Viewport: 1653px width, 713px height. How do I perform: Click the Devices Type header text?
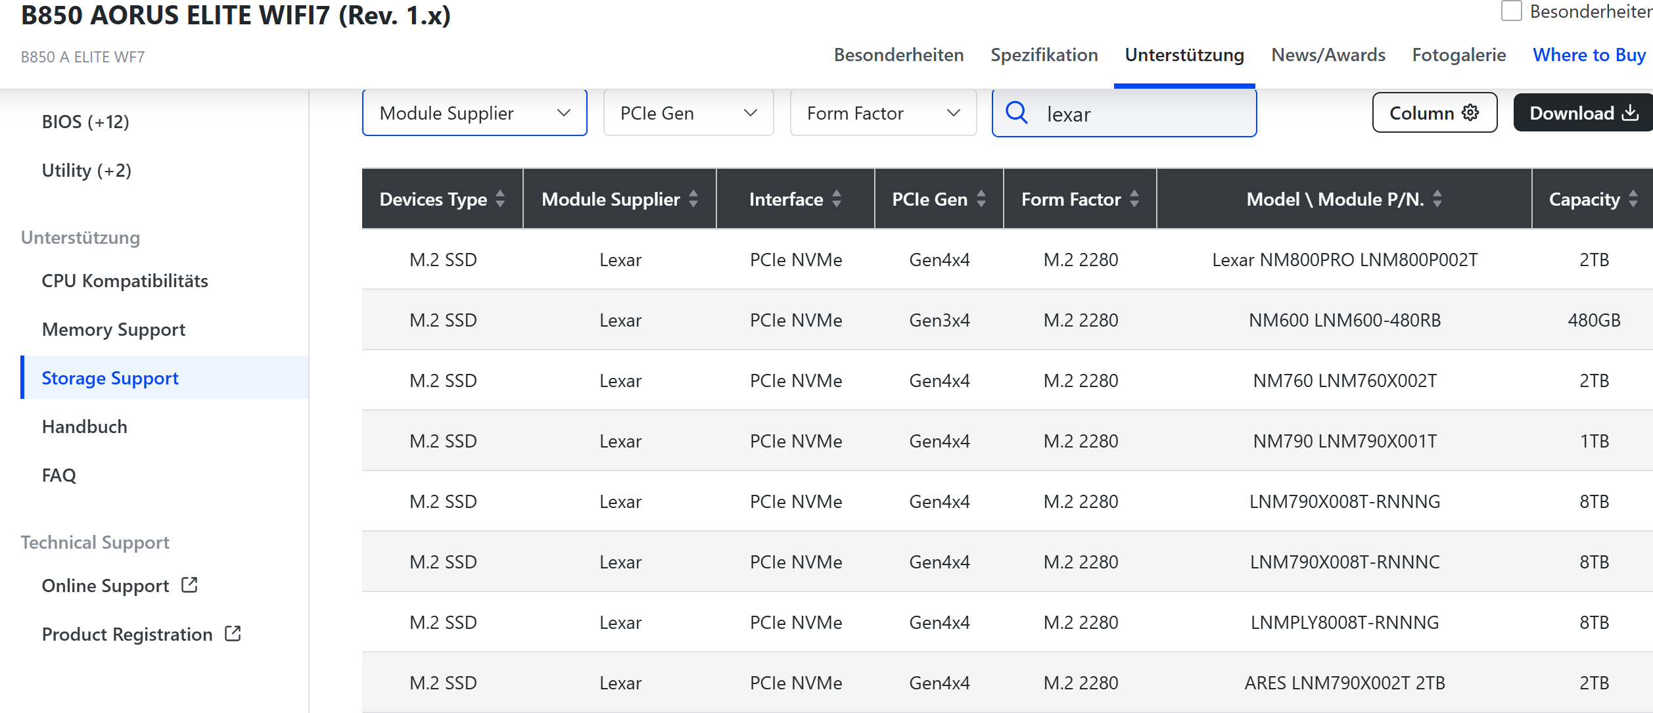click(x=433, y=199)
